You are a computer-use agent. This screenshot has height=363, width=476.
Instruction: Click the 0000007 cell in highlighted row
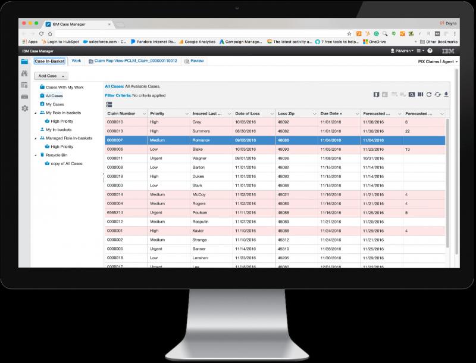click(126, 141)
